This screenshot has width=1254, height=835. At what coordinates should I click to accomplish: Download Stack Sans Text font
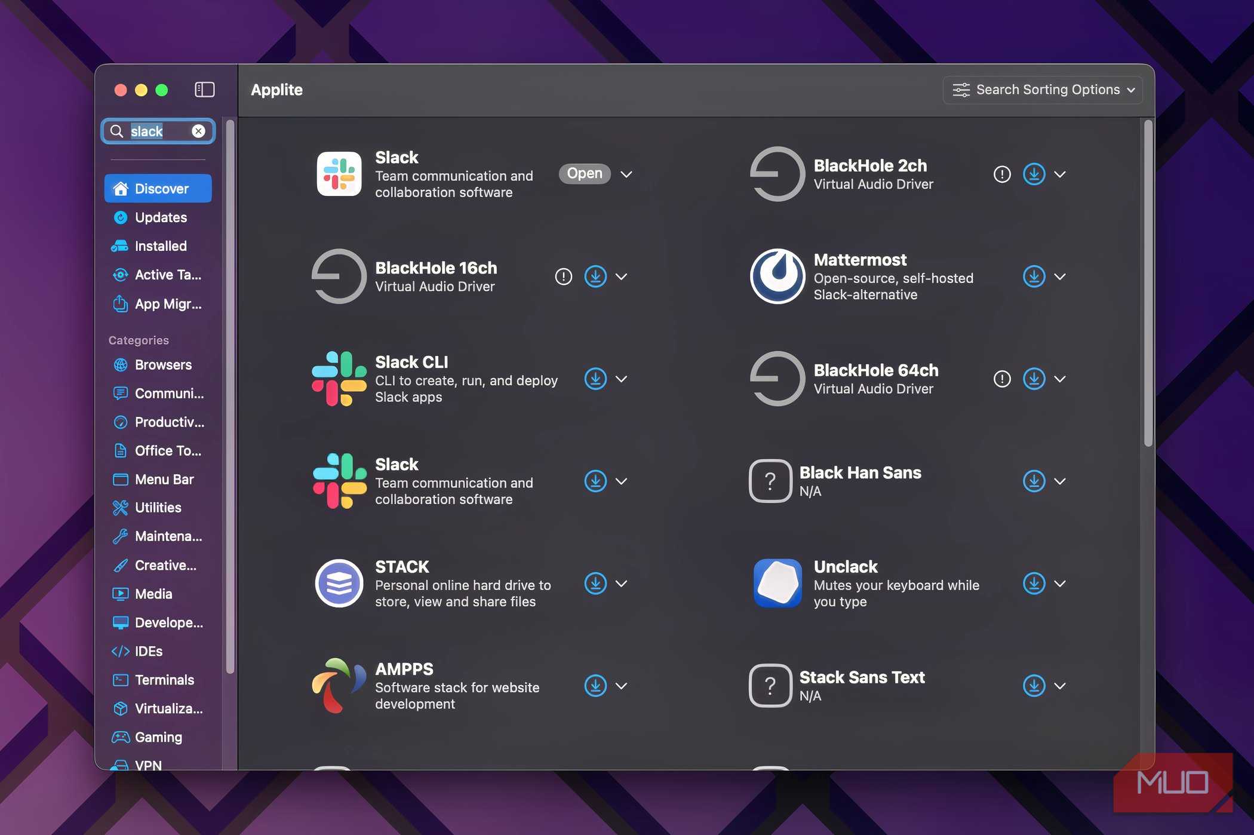tap(1034, 686)
